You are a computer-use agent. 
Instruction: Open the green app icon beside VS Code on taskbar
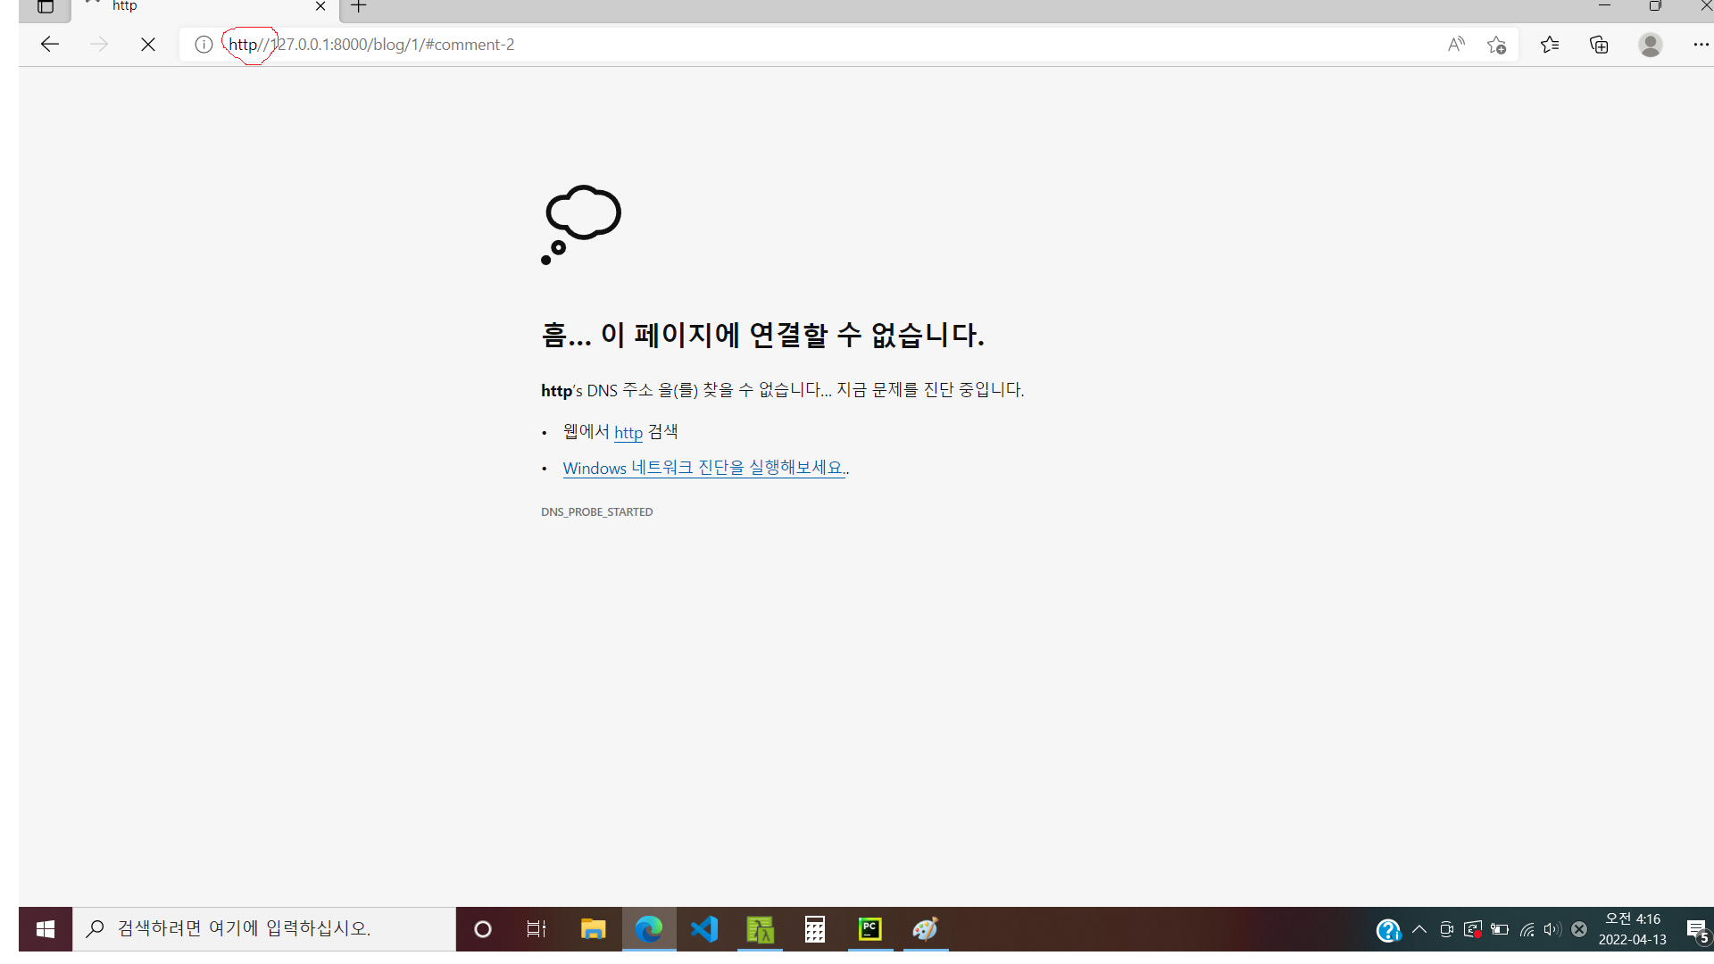tap(760, 929)
